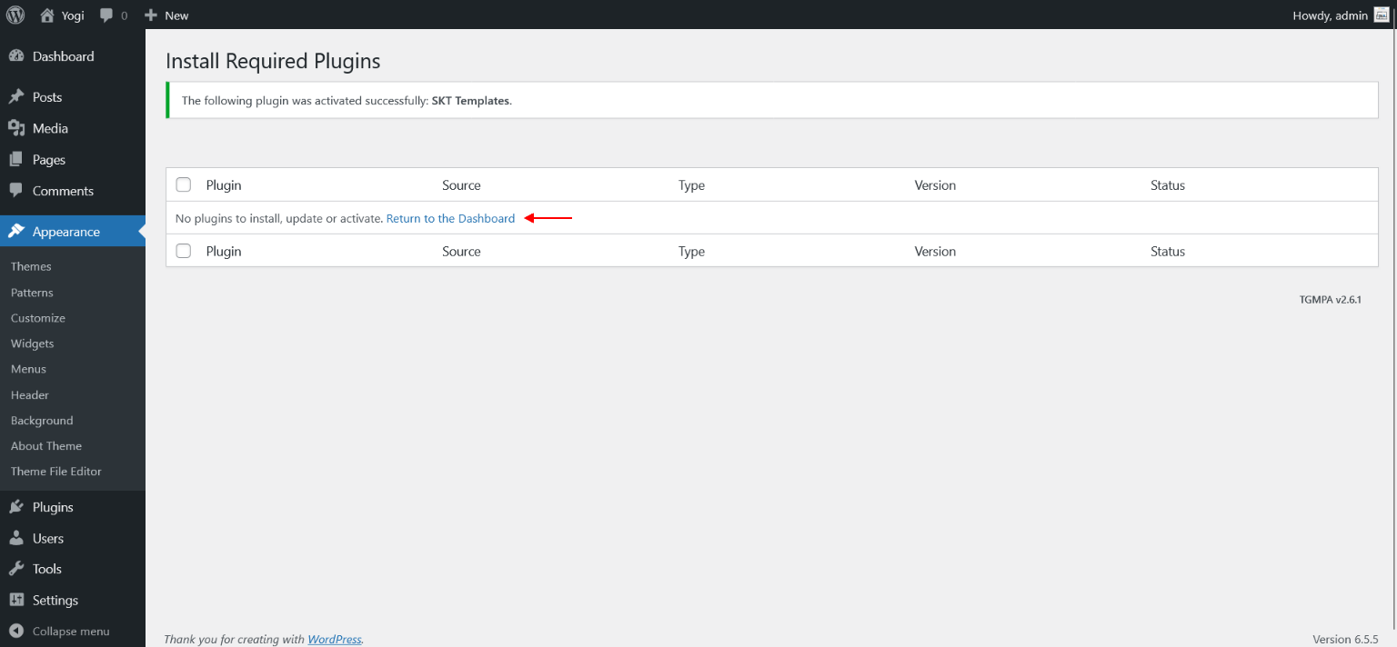
Task: Open the WordPress logo menu
Action: pyautogui.click(x=15, y=15)
